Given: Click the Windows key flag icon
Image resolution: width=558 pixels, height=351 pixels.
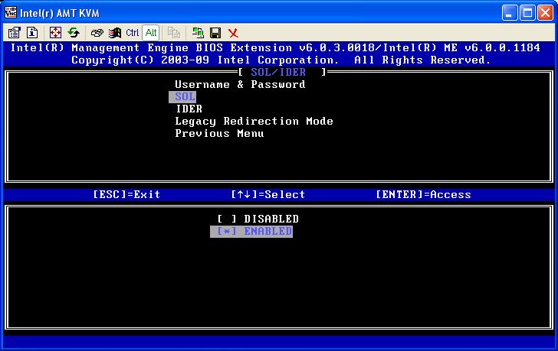Looking at the screenshot, I should tap(115, 33).
